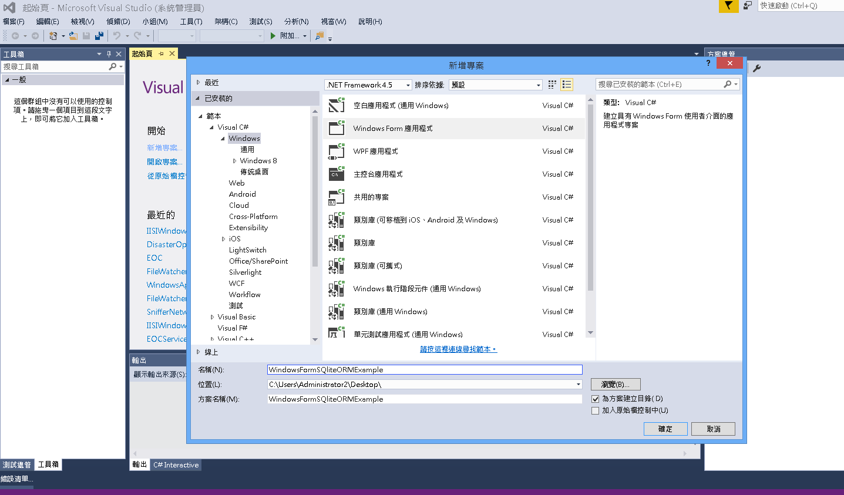
Task: Expand the Windows 8 tree node
Action: point(234,161)
